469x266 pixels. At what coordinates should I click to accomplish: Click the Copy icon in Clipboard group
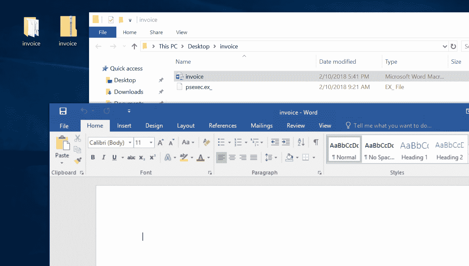[77, 149]
